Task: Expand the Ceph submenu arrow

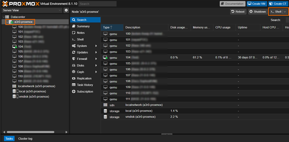Action: [x=96, y=72]
